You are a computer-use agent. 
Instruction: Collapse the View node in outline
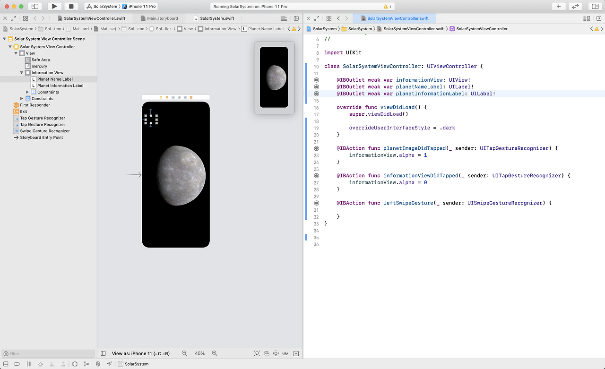[x=16, y=53]
